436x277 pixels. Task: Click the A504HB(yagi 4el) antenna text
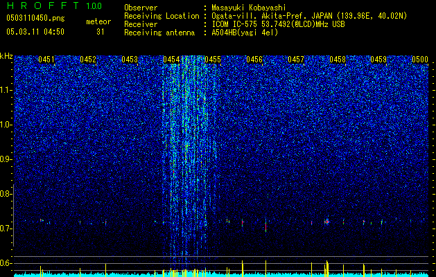[x=245, y=33]
